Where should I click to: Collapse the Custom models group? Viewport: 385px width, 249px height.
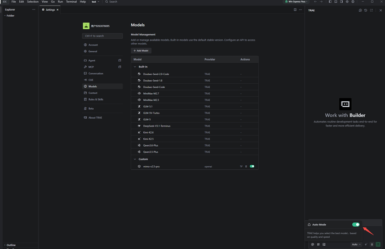(135, 159)
